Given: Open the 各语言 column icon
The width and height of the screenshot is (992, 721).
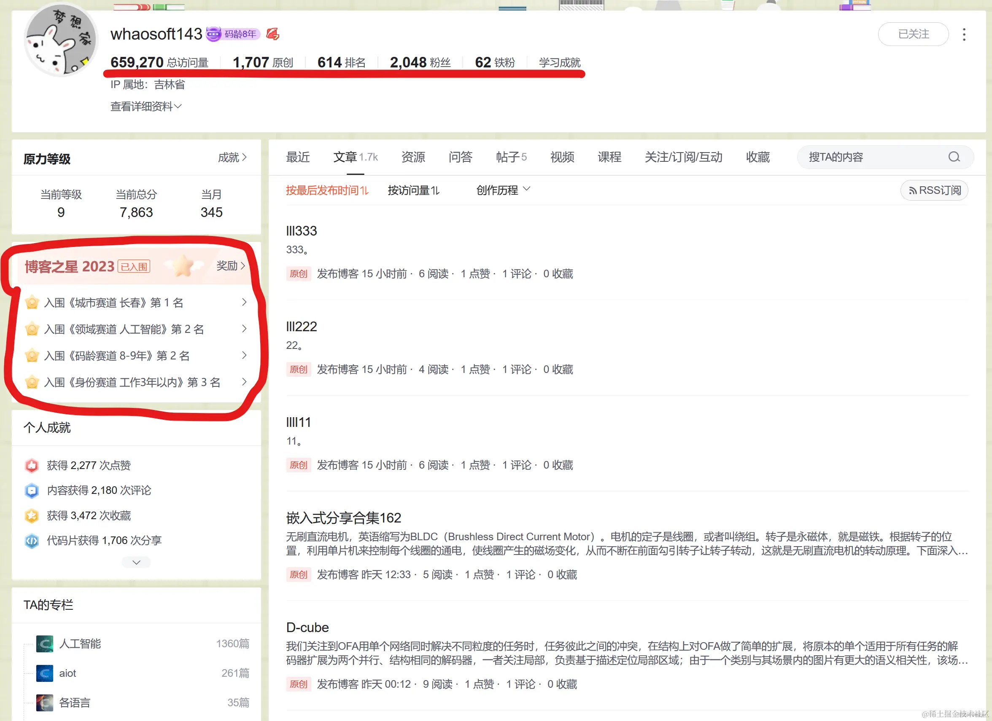Looking at the screenshot, I should [45, 702].
